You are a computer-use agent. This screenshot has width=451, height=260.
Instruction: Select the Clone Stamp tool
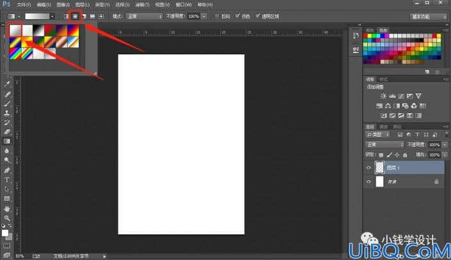click(7, 113)
